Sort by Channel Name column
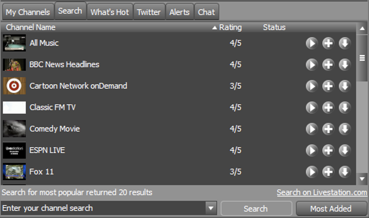The image size is (369, 218). [x=31, y=27]
